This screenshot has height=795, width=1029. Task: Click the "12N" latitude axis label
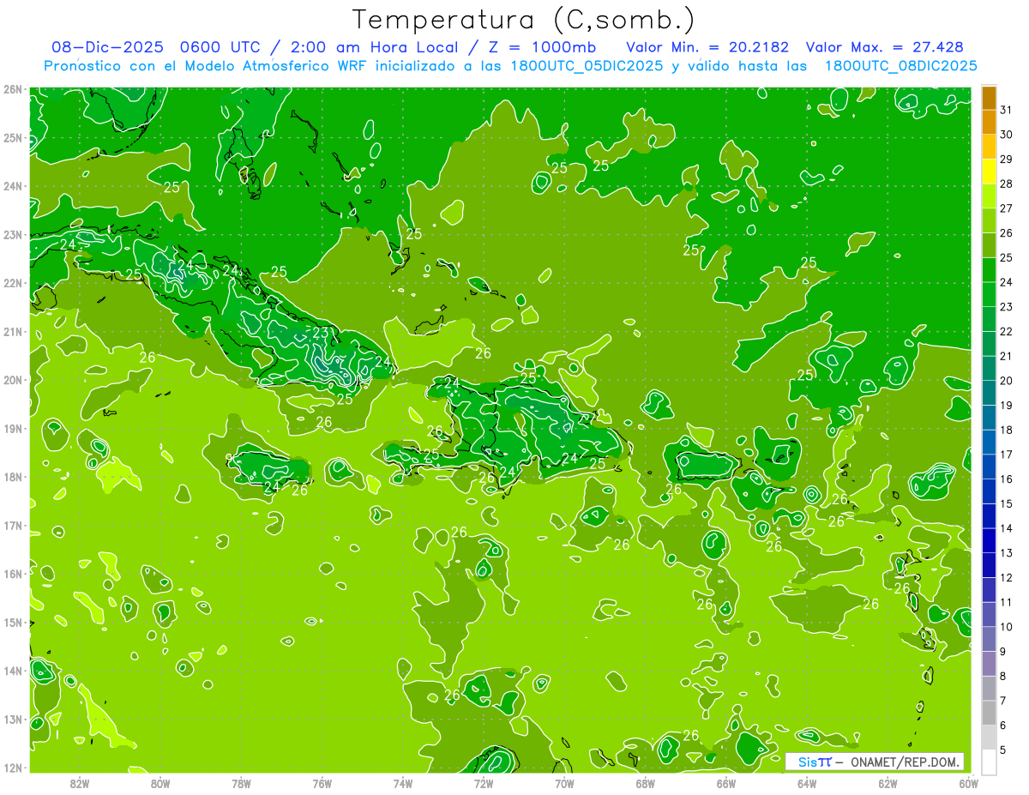[12, 768]
